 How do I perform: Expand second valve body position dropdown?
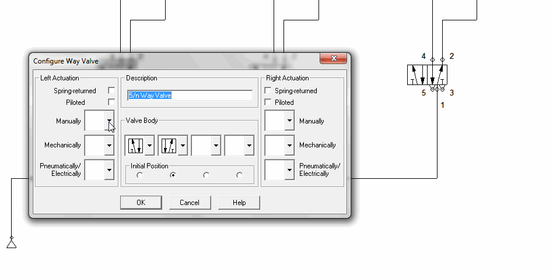[x=183, y=145]
